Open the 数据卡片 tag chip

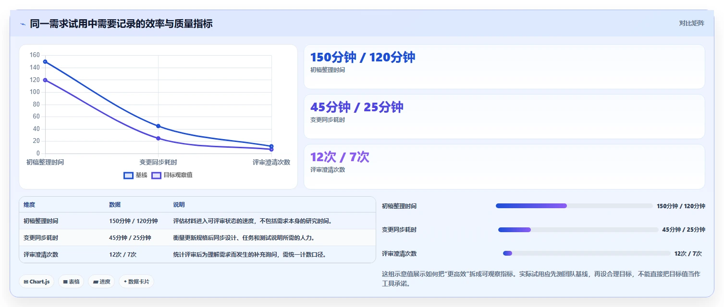[x=136, y=282]
